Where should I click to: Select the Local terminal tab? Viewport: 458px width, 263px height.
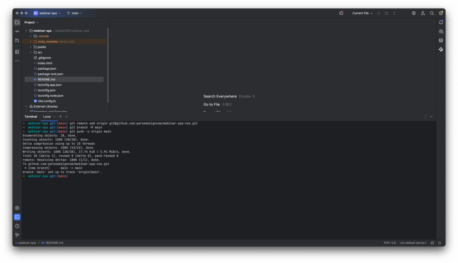[x=47, y=116]
